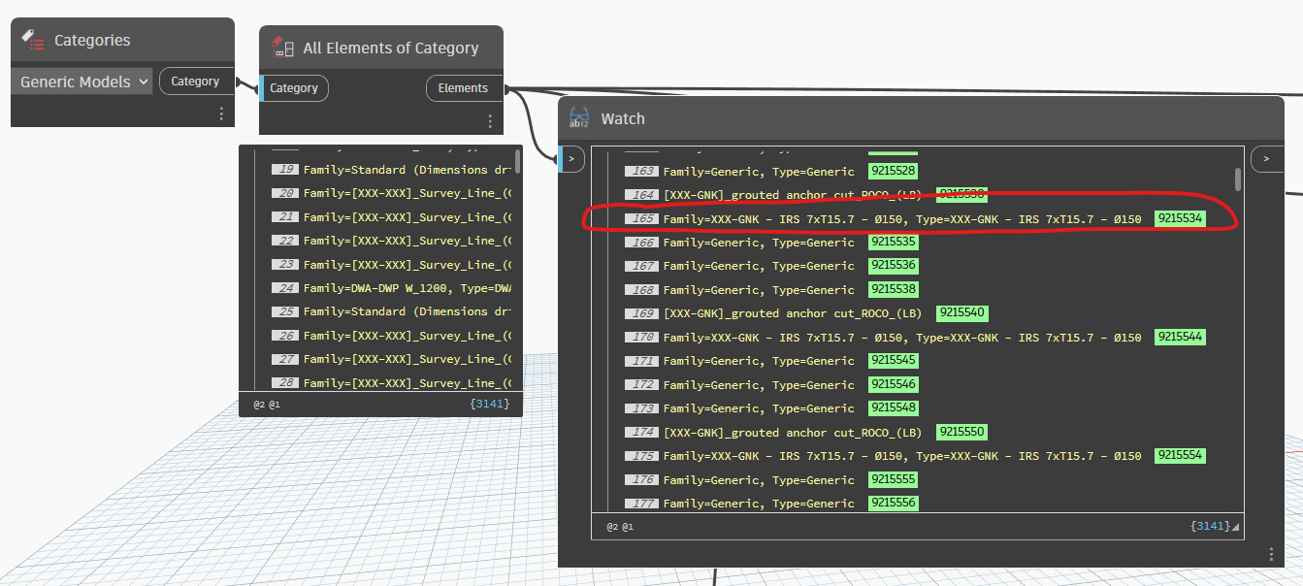Click the Categories node title text

pos(92,40)
